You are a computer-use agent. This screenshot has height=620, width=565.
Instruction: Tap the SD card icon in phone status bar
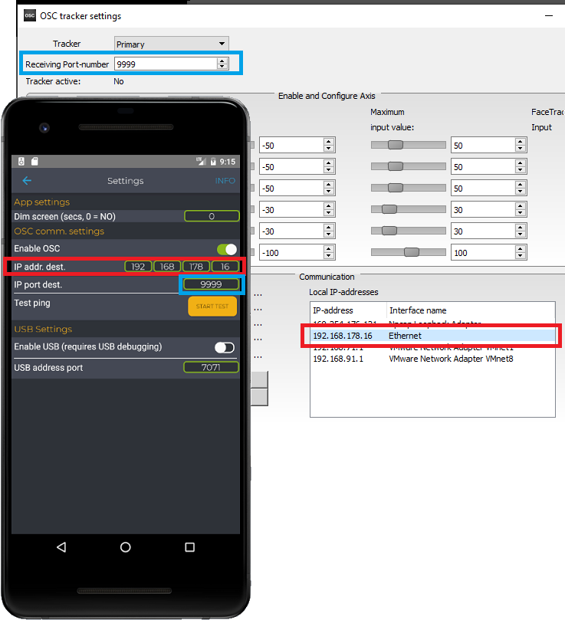pyautogui.click(x=34, y=162)
